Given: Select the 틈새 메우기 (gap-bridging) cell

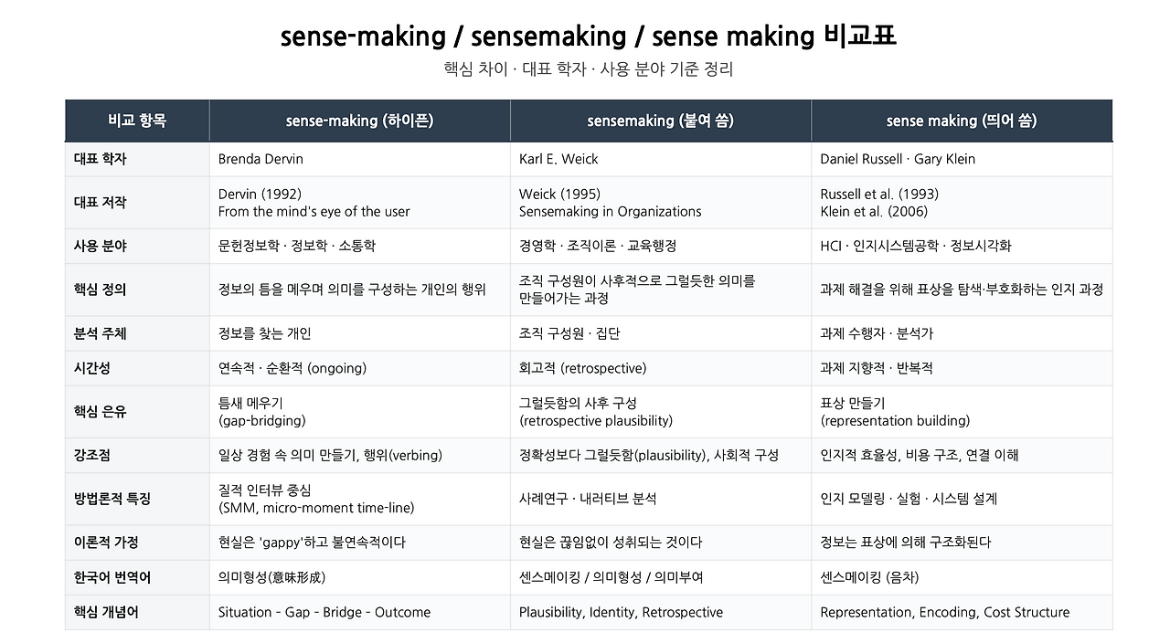Looking at the screenshot, I should click(x=359, y=412).
